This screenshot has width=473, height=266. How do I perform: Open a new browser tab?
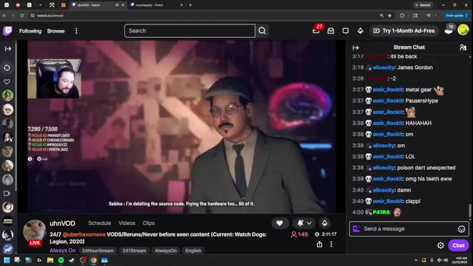point(190,5)
